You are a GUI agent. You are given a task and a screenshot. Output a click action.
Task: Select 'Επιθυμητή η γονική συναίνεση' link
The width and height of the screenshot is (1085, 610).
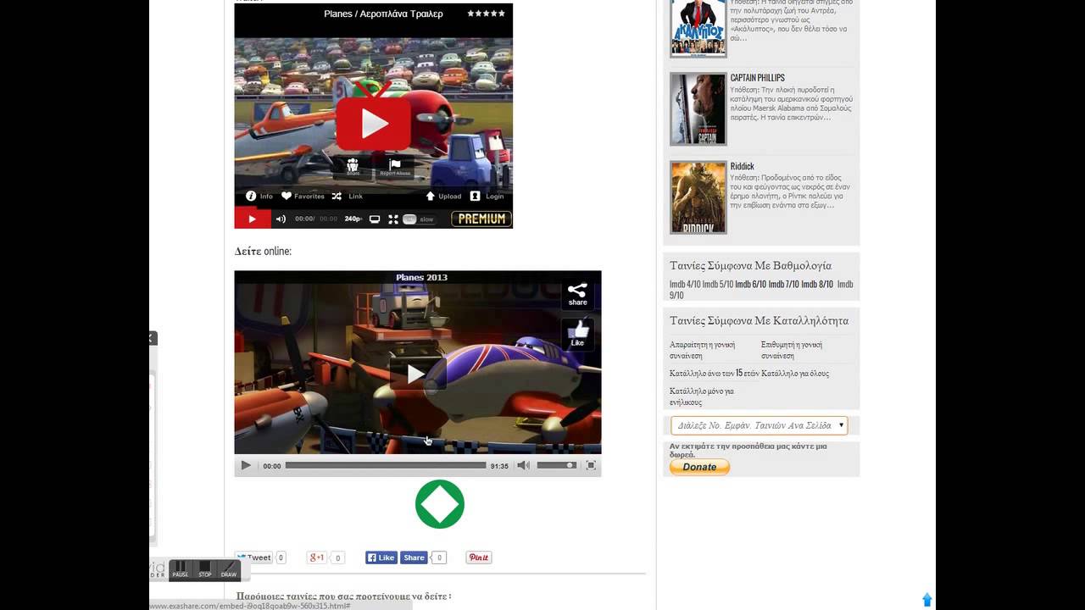(792, 350)
